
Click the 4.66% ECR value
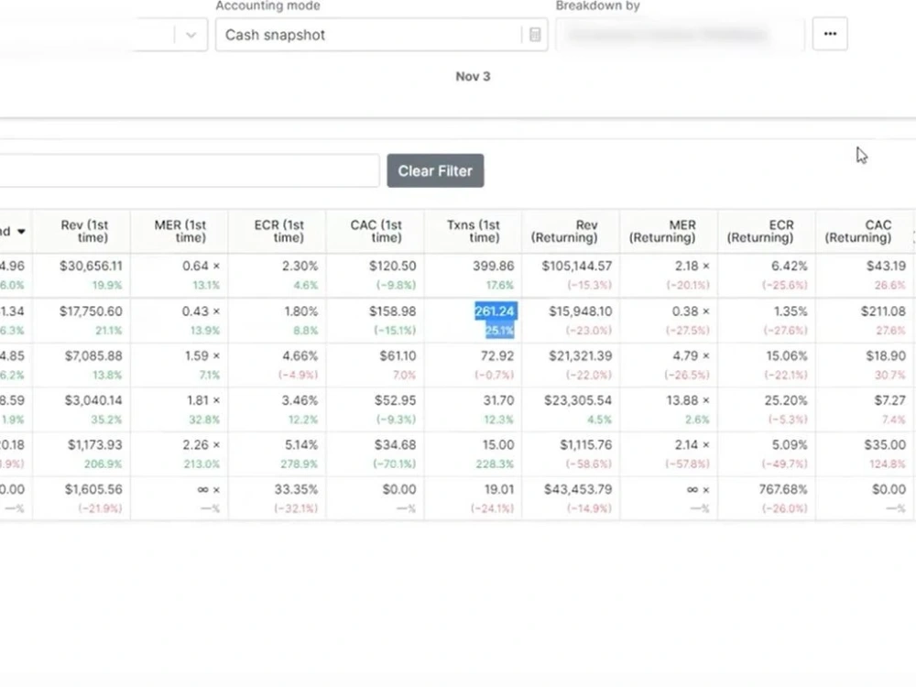pos(300,355)
